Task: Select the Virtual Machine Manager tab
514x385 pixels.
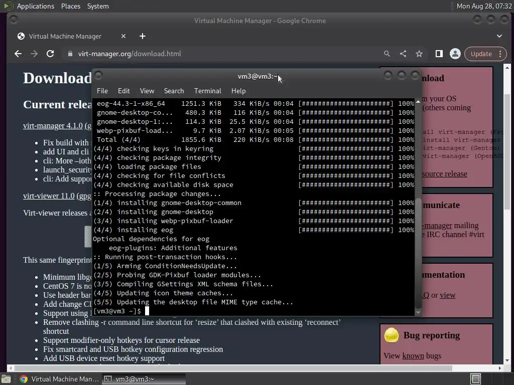Action: tap(65, 36)
